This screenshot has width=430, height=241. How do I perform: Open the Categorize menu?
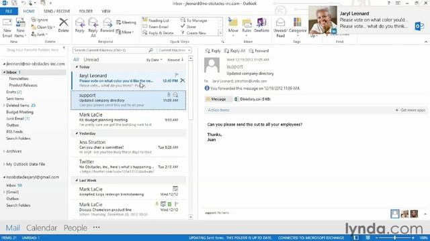298,27
